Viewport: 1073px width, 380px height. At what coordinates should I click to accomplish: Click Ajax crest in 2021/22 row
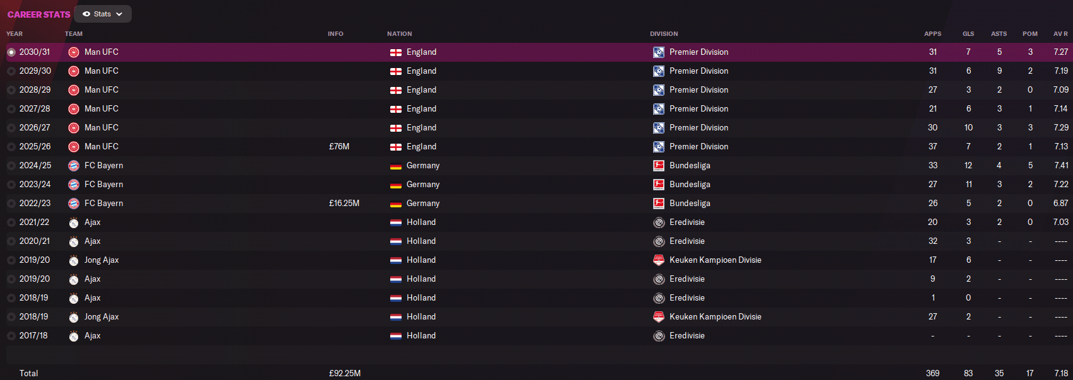pos(74,222)
